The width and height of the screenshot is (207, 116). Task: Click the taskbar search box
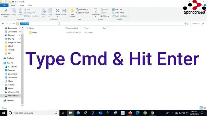click(33, 113)
